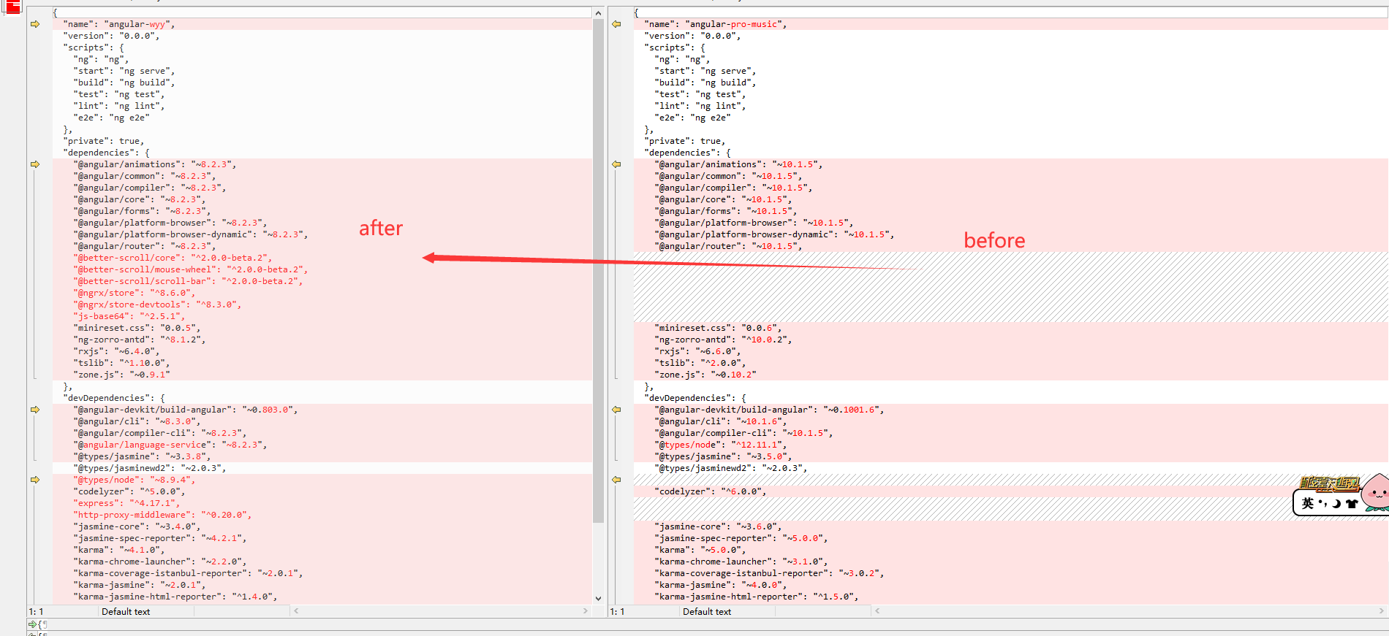Click the left pane vertical scrollbar thumb

[598, 271]
